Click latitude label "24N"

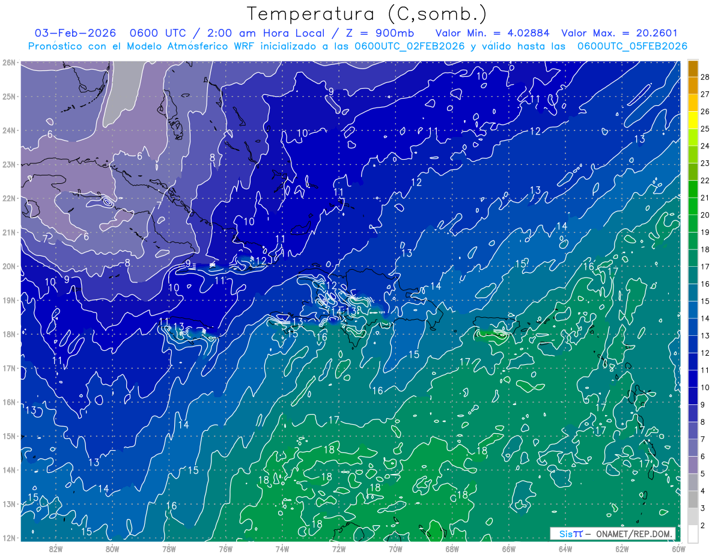click(x=10, y=130)
